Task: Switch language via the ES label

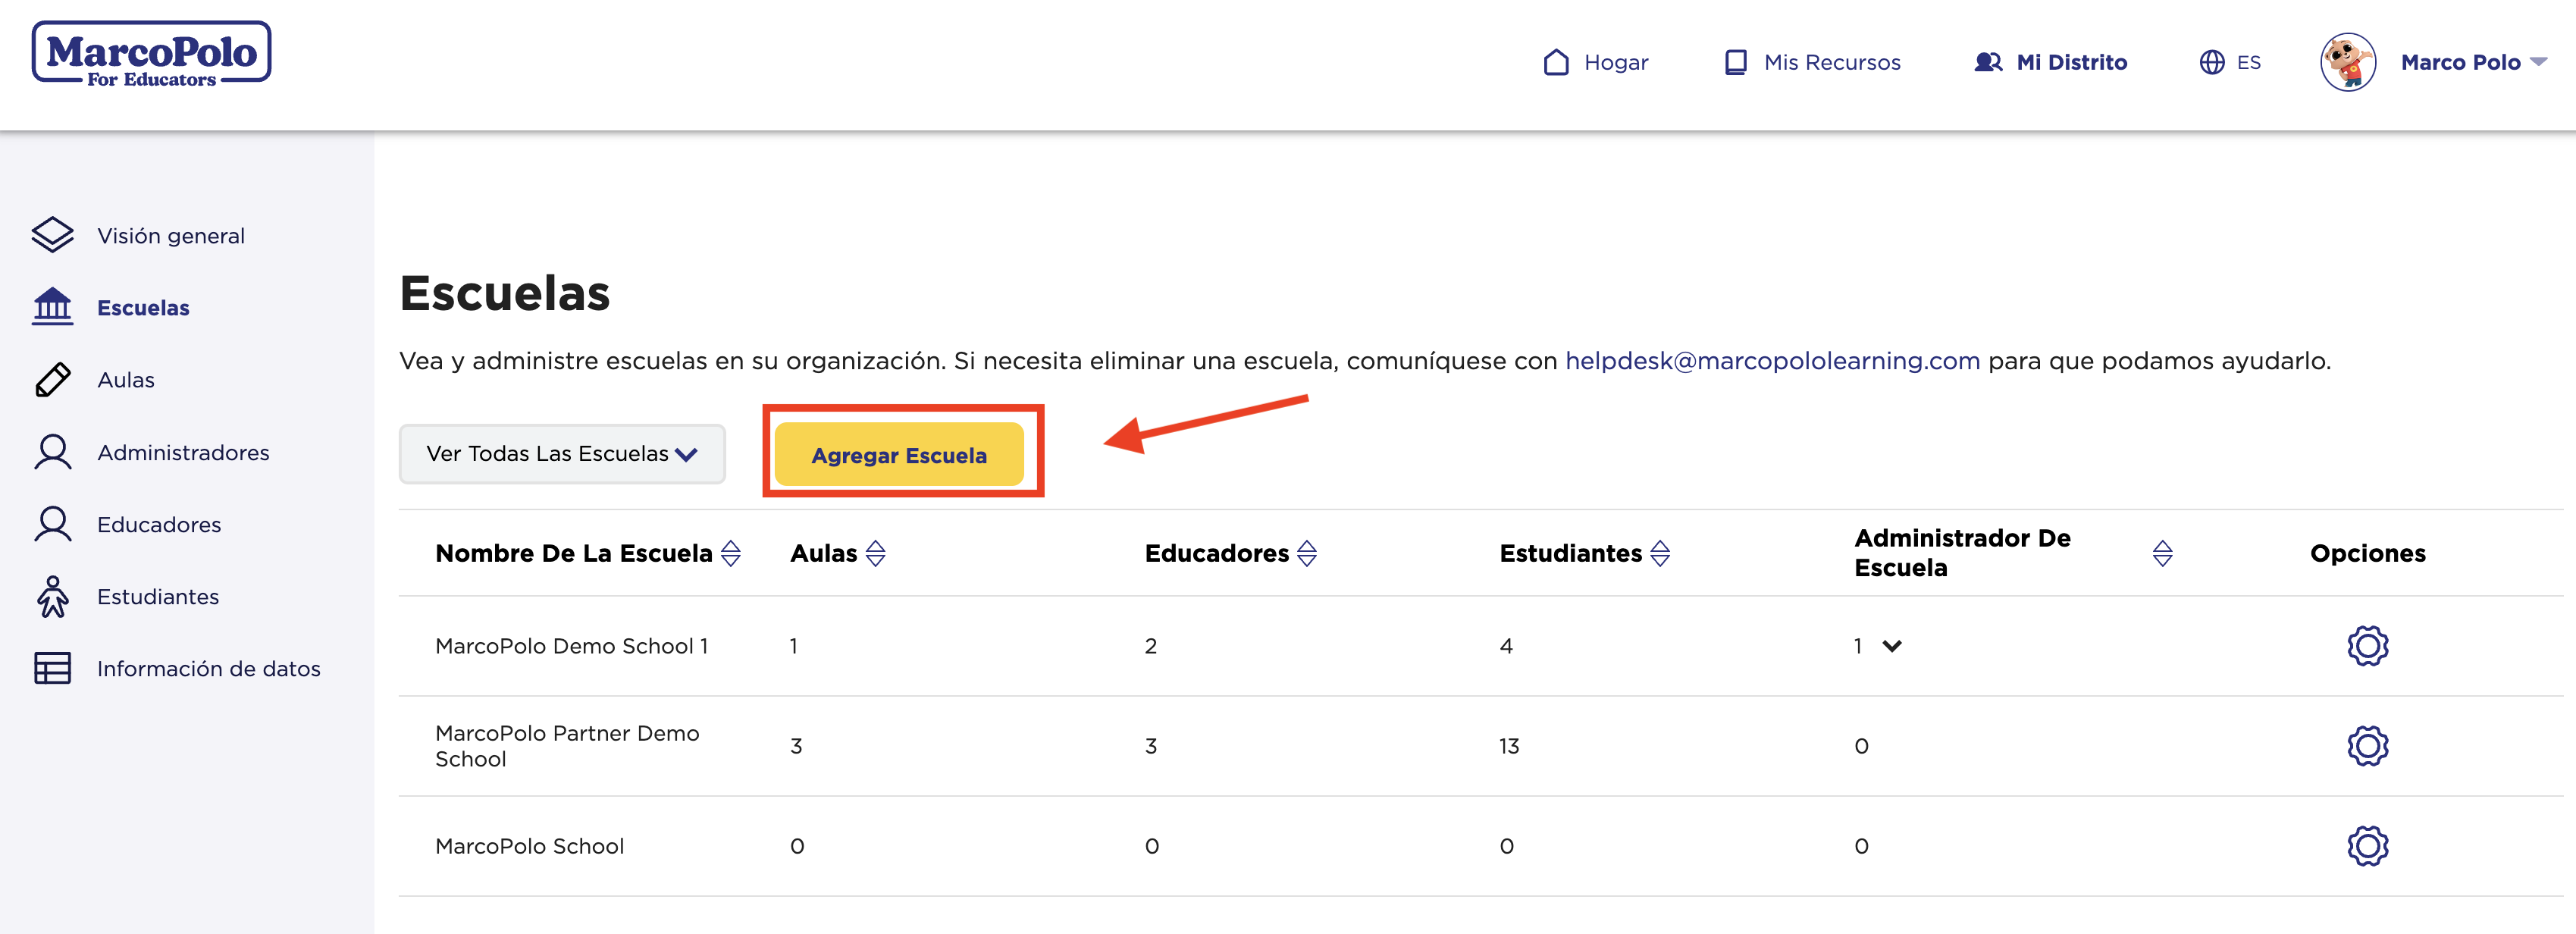Action: 2249,62
